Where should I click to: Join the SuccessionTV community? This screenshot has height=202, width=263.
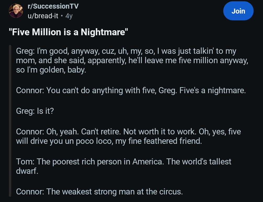click(x=238, y=11)
